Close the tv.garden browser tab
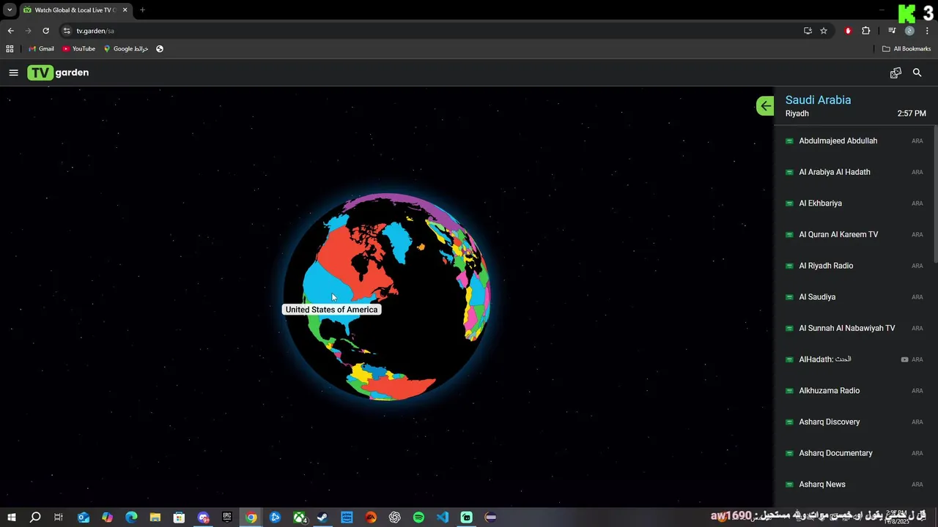 click(125, 10)
